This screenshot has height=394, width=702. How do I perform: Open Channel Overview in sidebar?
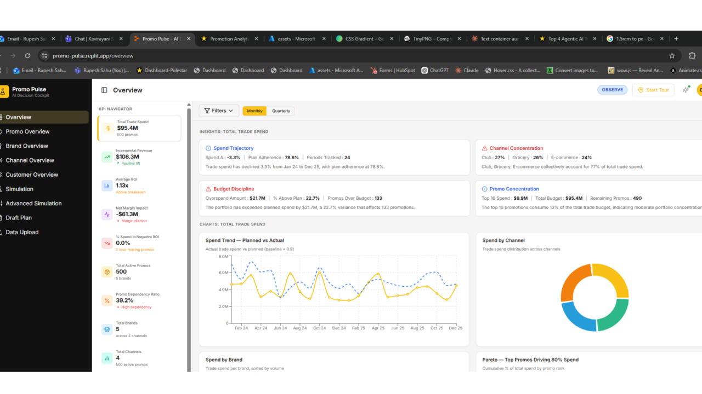(30, 160)
